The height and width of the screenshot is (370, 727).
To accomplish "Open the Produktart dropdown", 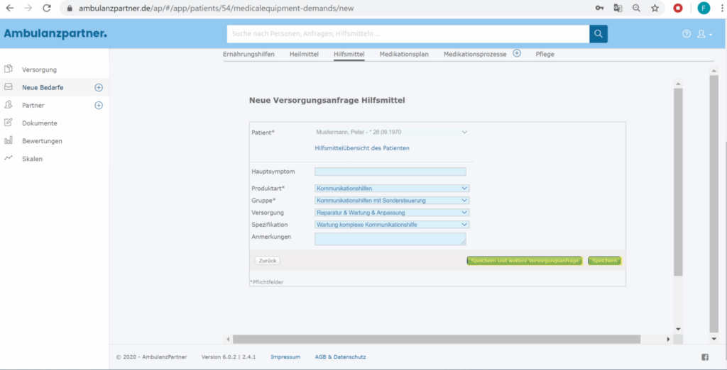I will (392, 189).
